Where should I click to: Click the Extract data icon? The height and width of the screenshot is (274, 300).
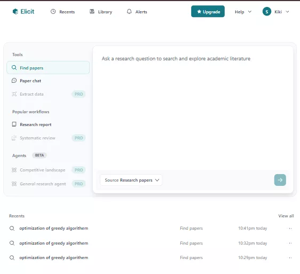click(x=14, y=94)
